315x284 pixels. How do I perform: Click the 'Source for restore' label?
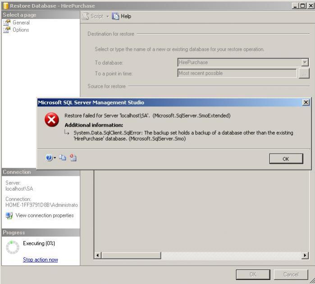107,86
